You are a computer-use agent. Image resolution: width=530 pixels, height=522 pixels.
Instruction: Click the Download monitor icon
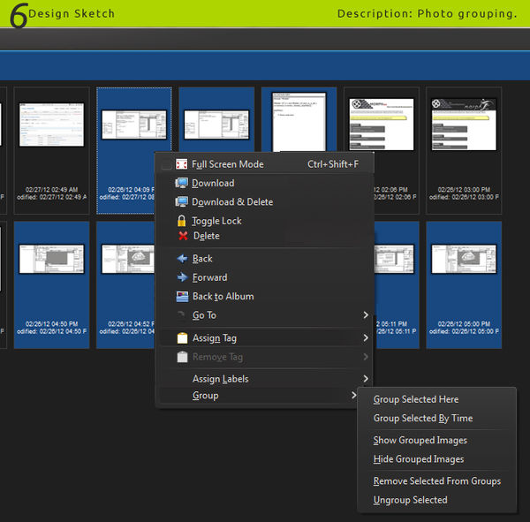click(x=182, y=183)
